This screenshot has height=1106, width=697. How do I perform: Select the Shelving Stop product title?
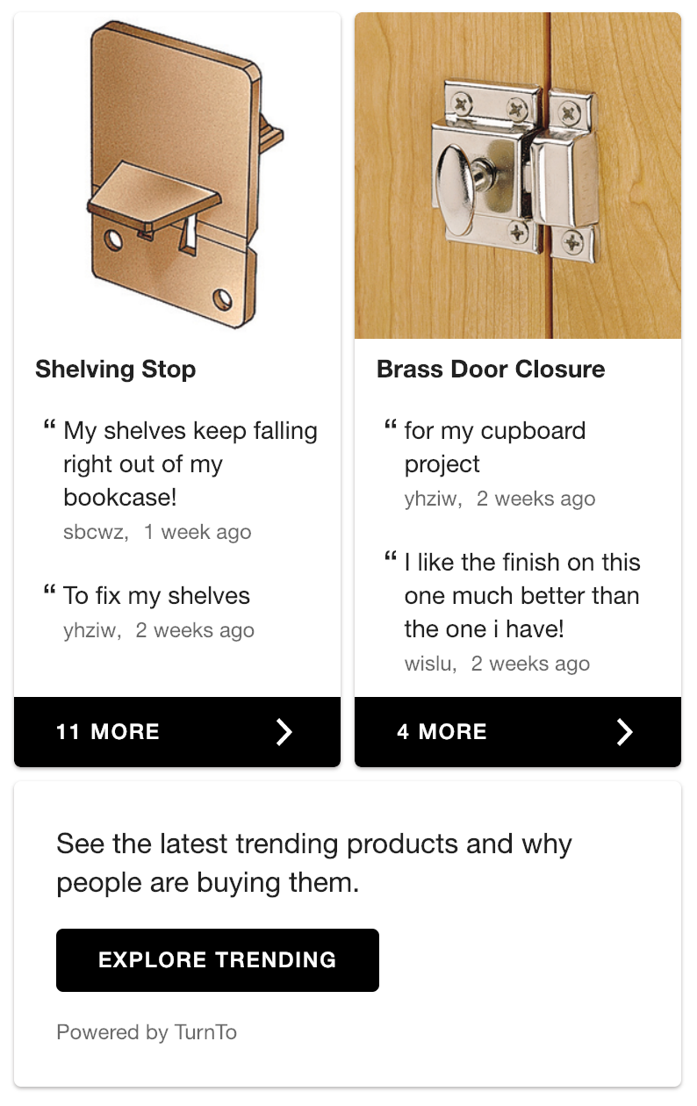tap(116, 370)
